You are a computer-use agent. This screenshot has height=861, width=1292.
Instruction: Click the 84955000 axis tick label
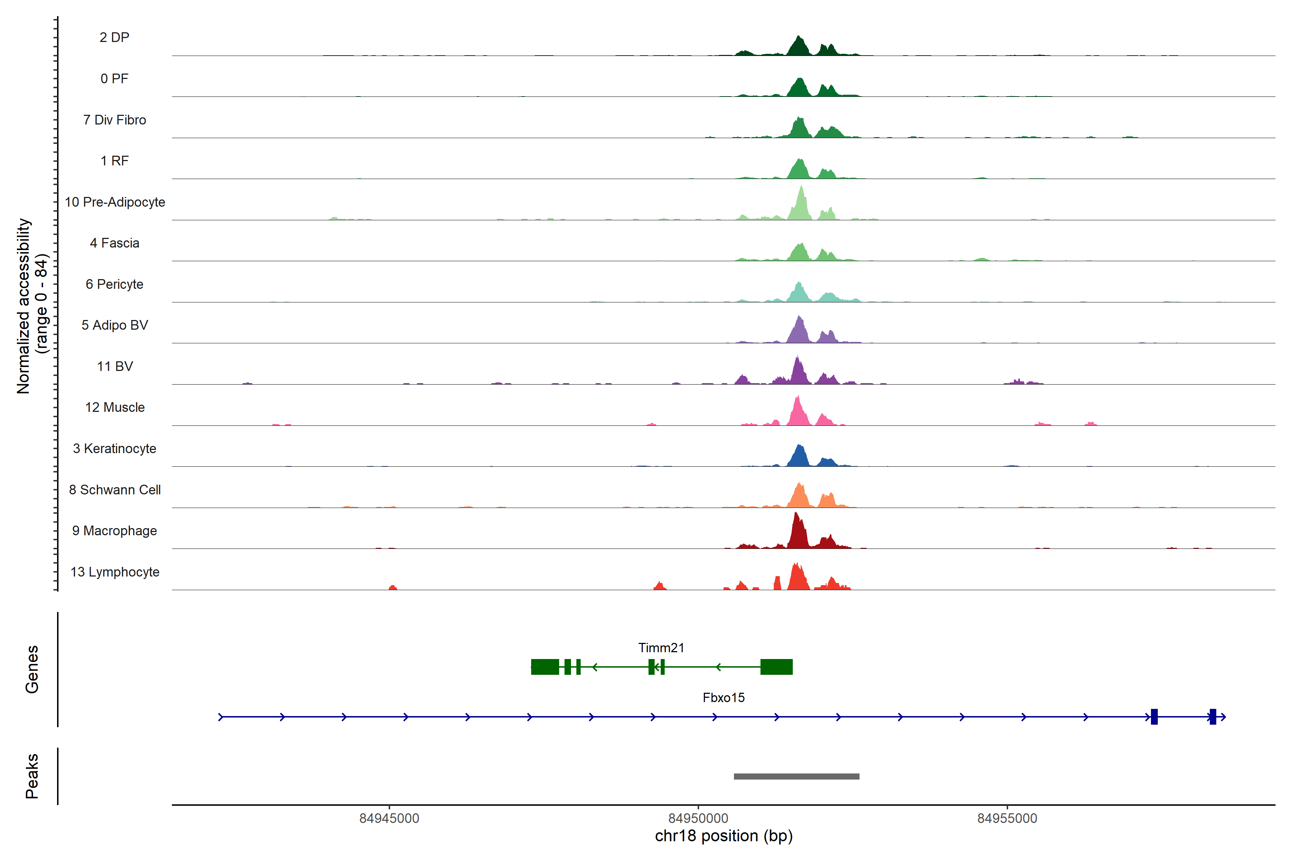pos(1007,818)
